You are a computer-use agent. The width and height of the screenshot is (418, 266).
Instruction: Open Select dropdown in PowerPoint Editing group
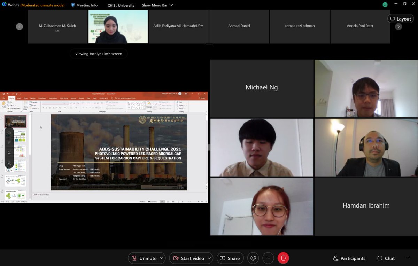tap(180, 109)
